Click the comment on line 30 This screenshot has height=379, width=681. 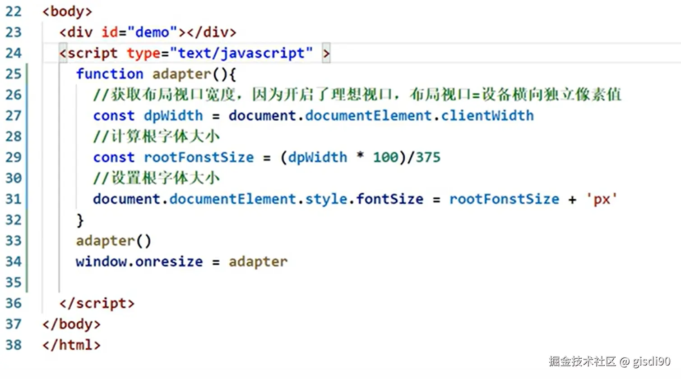click(x=156, y=178)
